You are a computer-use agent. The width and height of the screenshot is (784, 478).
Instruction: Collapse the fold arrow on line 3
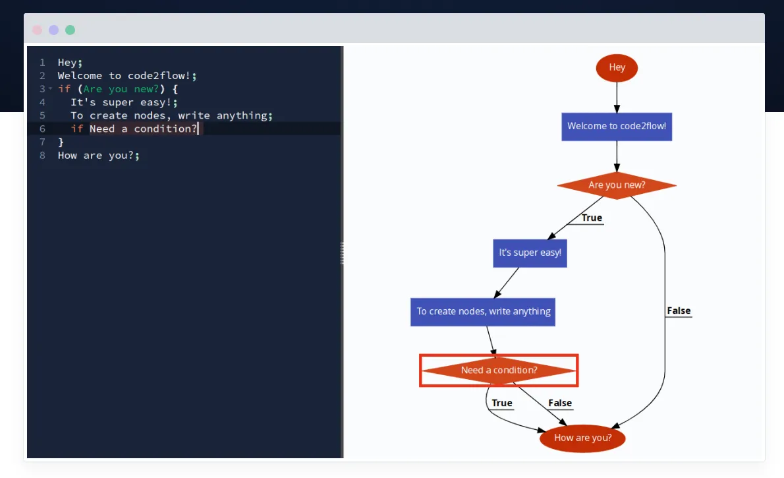pyautogui.click(x=51, y=89)
